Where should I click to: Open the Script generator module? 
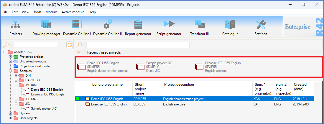[x=169, y=24]
